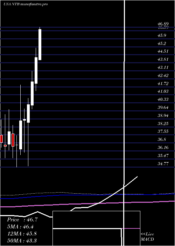This screenshot has width=175, height=246.
Task: Select the 39.64 price axis label
Action: [163, 108]
